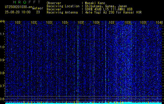Click the "meteor" label under the filename

point(38,8)
